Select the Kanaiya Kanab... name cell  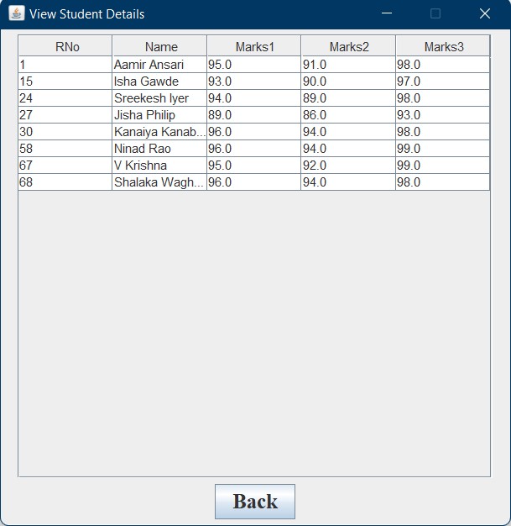pyautogui.click(x=159, y=131)
